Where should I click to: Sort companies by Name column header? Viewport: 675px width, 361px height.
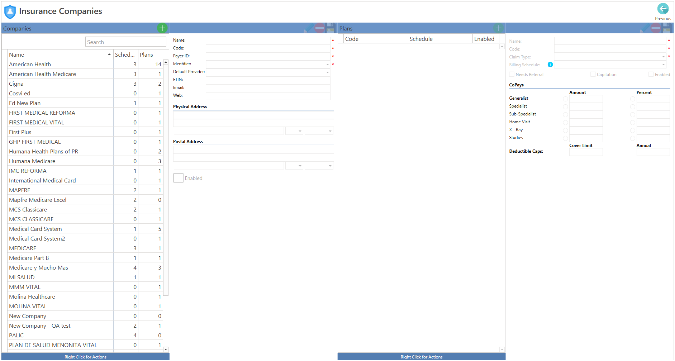60,54
